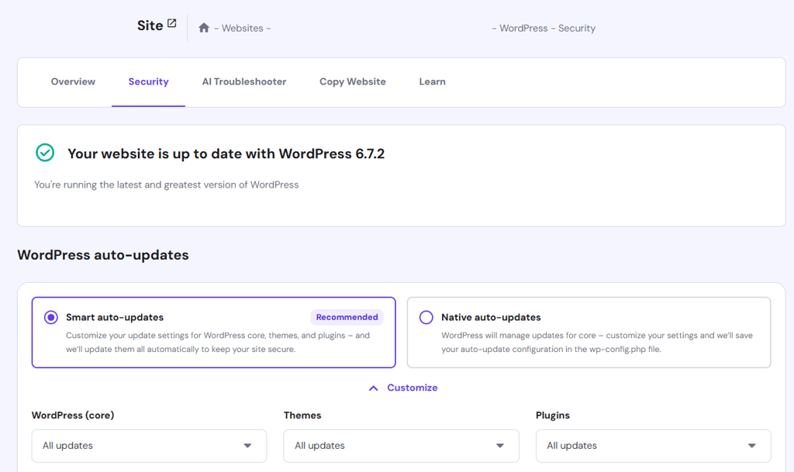Click Websites breadcrumb link

242,29
